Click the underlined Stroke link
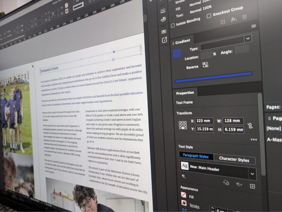The image size is (282, 212). [194, 206]
